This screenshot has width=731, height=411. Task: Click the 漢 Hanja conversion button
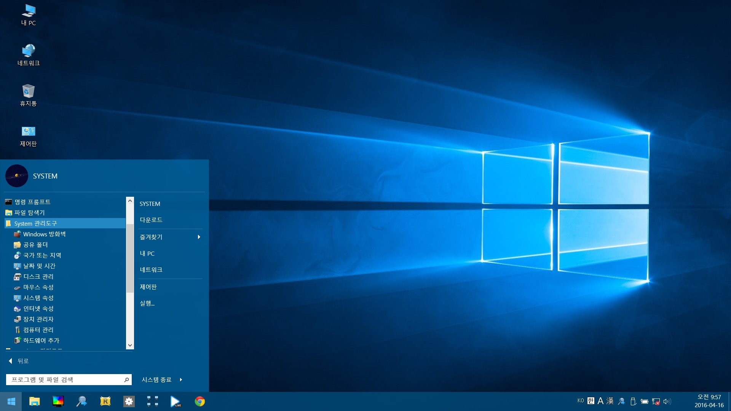pyautogui.click(x=610, y=401)
